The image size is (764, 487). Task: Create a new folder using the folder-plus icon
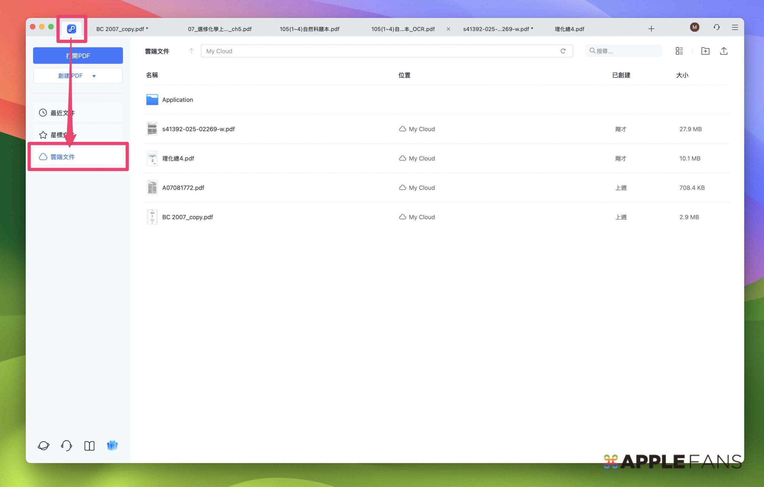click(x=705, y=51)
